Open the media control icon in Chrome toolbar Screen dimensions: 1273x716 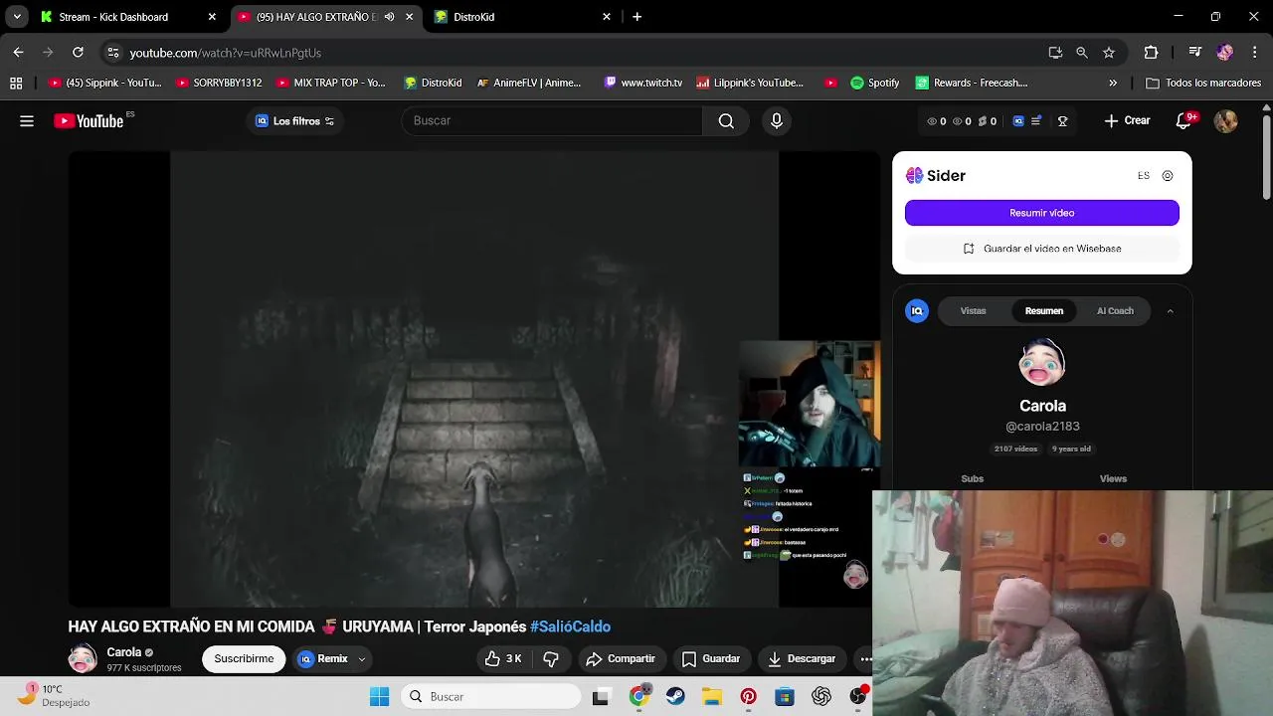pyautogui.click(x=1194, y=53)
